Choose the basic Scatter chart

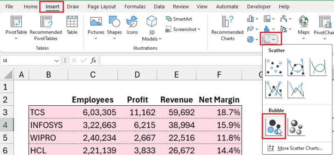274,67
